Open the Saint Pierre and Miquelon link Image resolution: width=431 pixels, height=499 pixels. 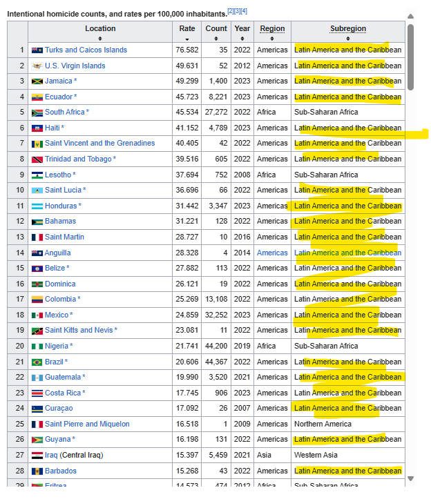pos(87,424)
